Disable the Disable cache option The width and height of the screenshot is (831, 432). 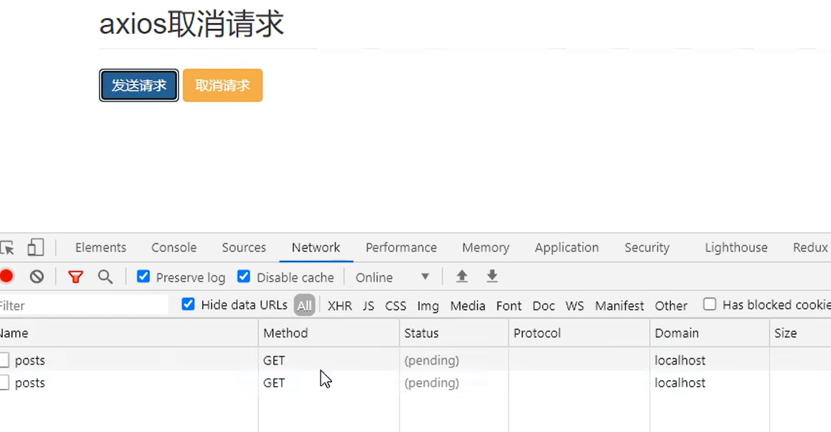pos(244,277)
